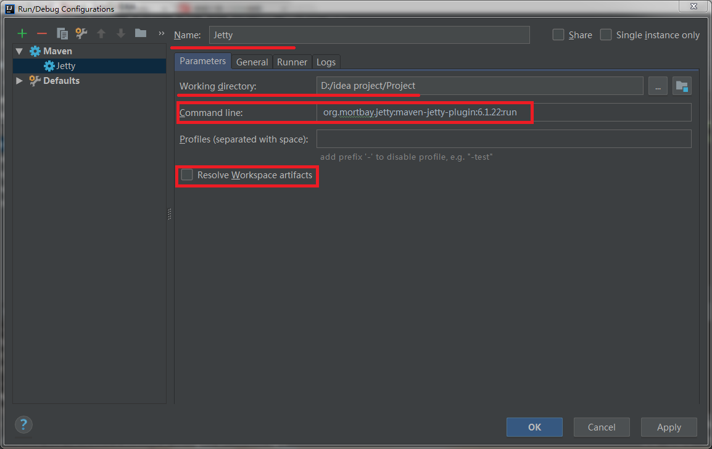Collapse the Maven tree node
The width and height of the screenshot is (712, 449).
click(x=19, y=51)
